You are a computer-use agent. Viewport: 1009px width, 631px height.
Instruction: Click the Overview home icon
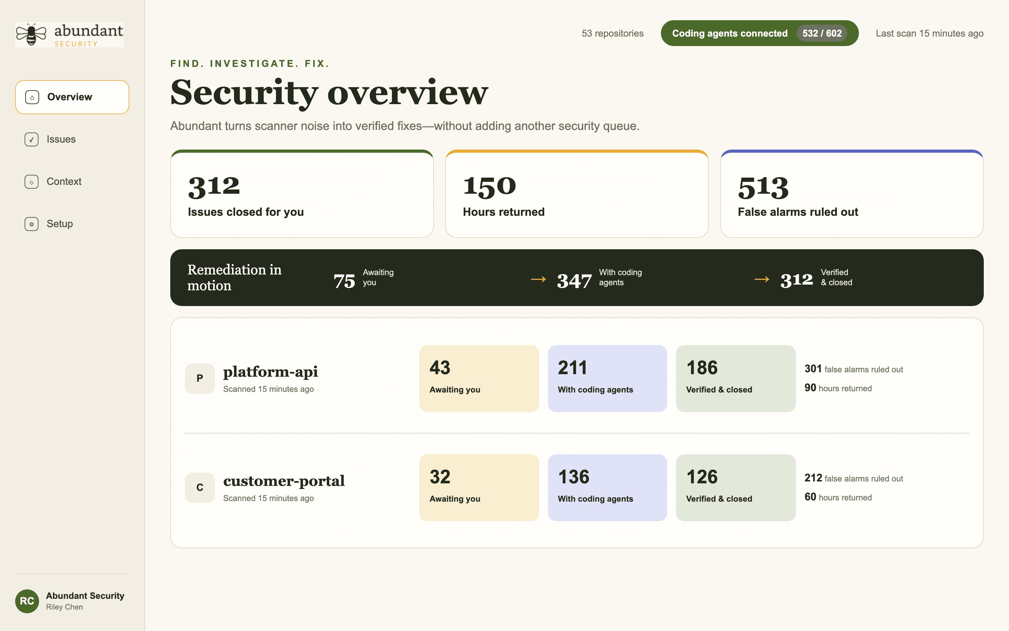(32, 97)
